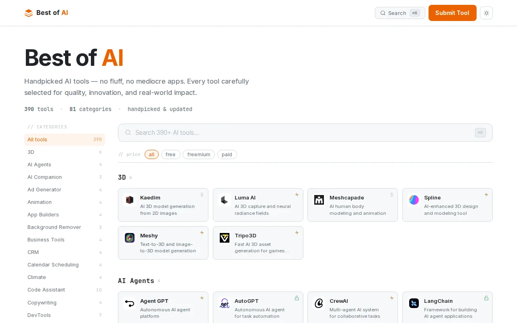Click the bolt icon on Tripo3D card
Viewport: 517px width, 323px height.
pos(297,233)
